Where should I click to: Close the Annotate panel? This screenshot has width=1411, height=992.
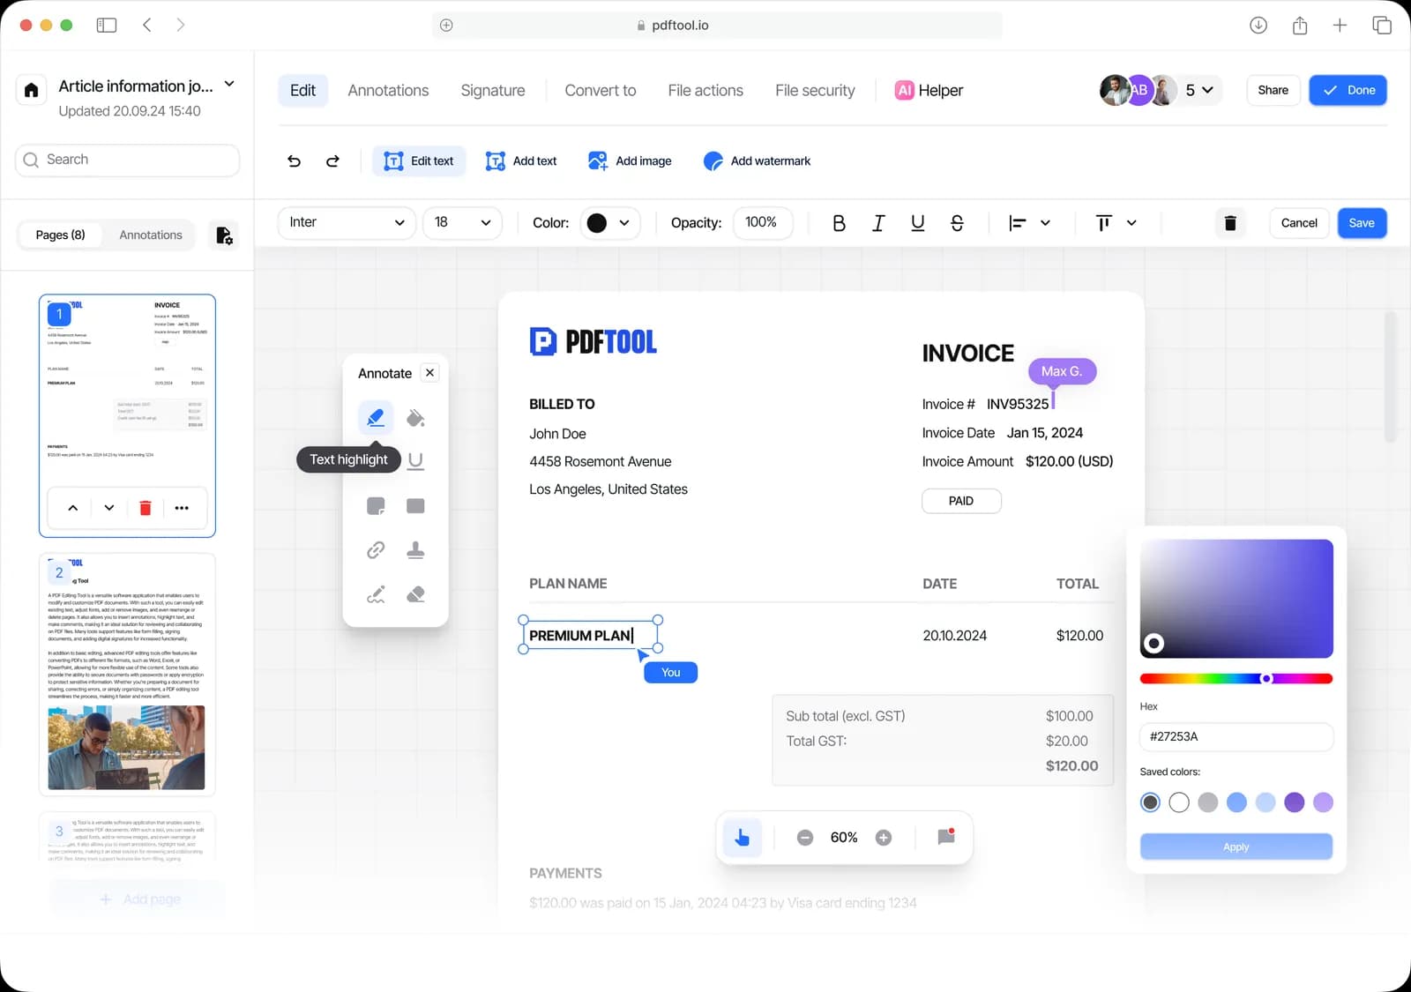coord(429,373)
